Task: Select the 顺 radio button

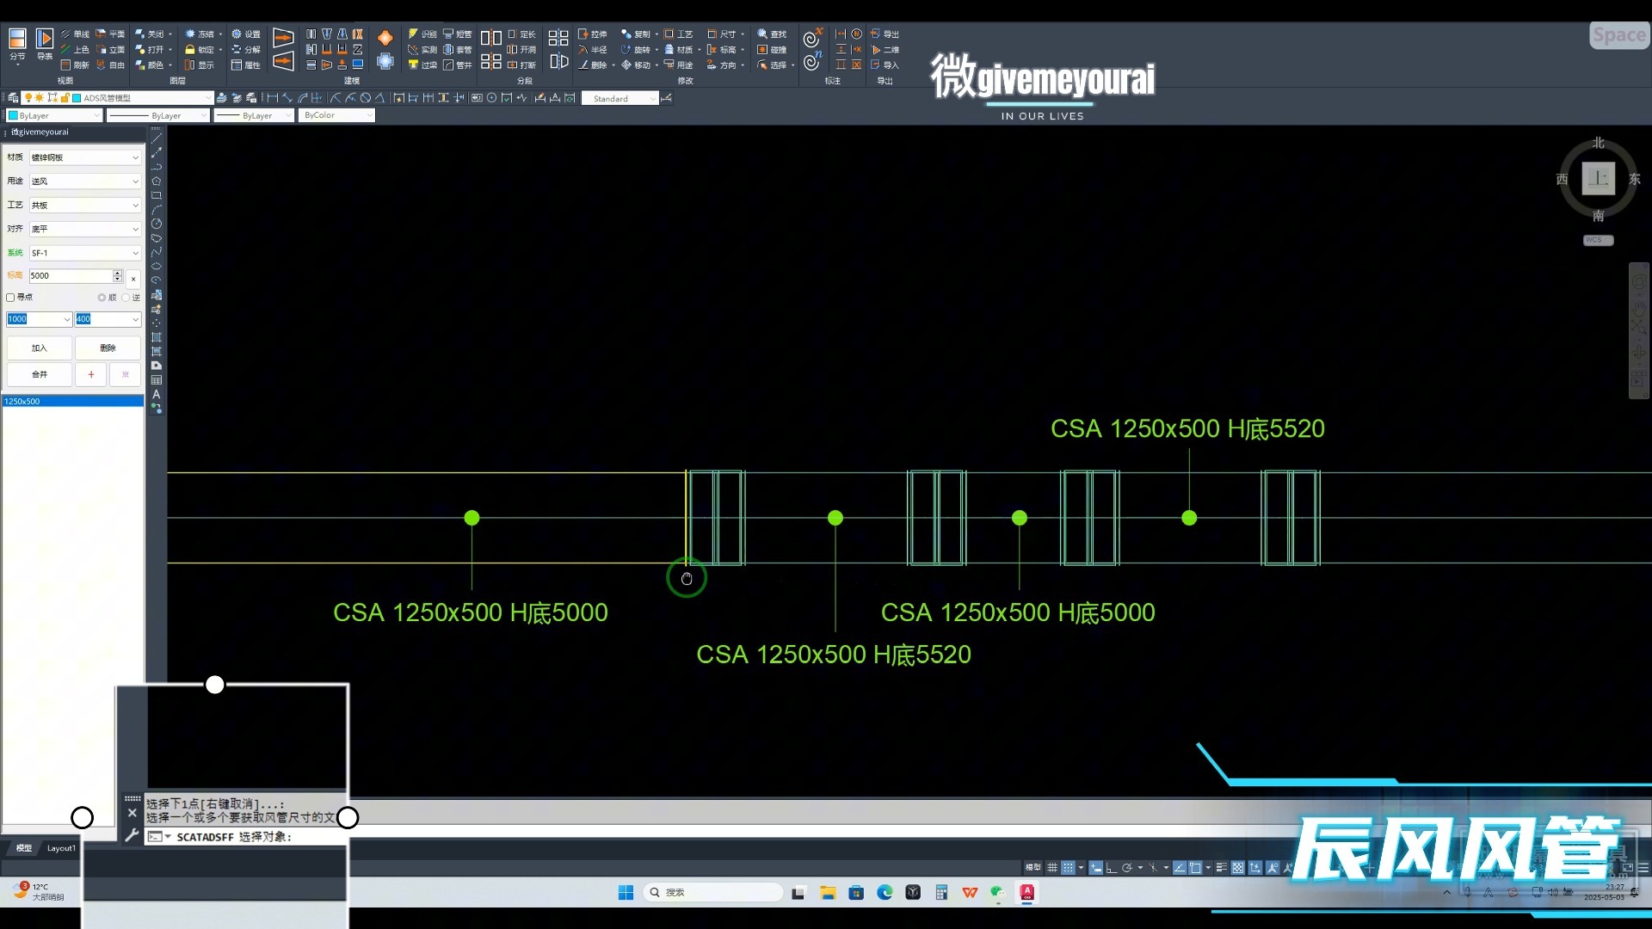Action: pyautogui.click(x=102, y=297)
